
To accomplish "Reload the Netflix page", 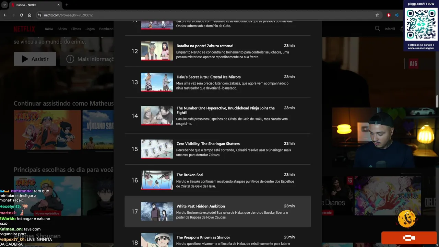I will click(x=21, y=15).
